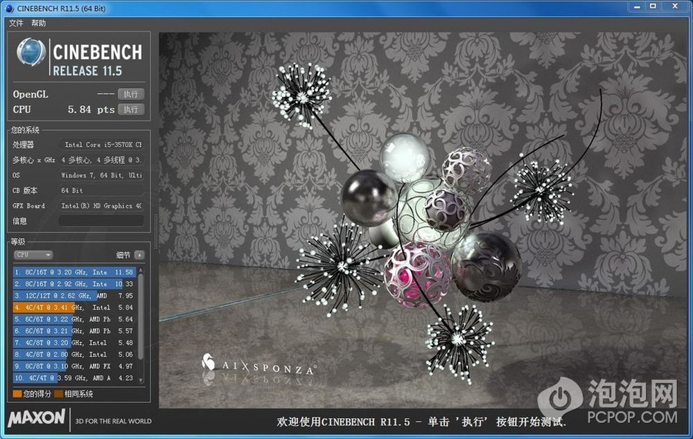693x439 pixels.
Task: Maximize the Cinebench window
Action: point(653,7)
